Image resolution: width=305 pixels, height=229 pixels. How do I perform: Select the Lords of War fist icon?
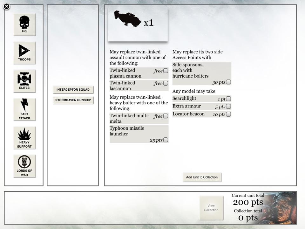(x=24, y=166)
